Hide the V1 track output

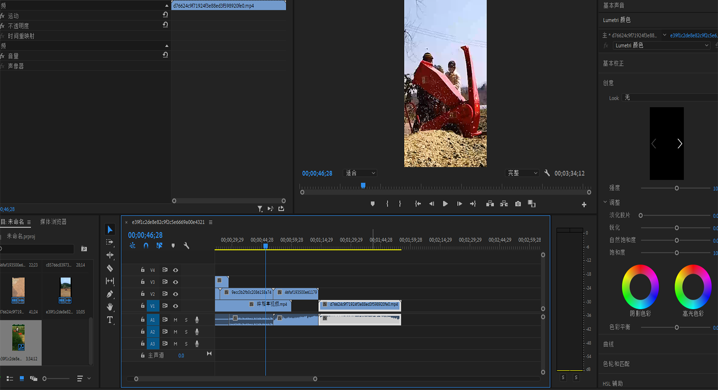point(175,306)
